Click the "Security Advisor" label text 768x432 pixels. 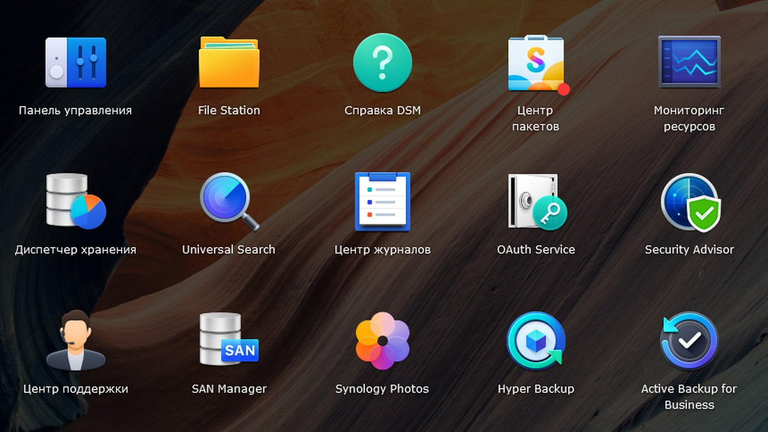(689, 250)
